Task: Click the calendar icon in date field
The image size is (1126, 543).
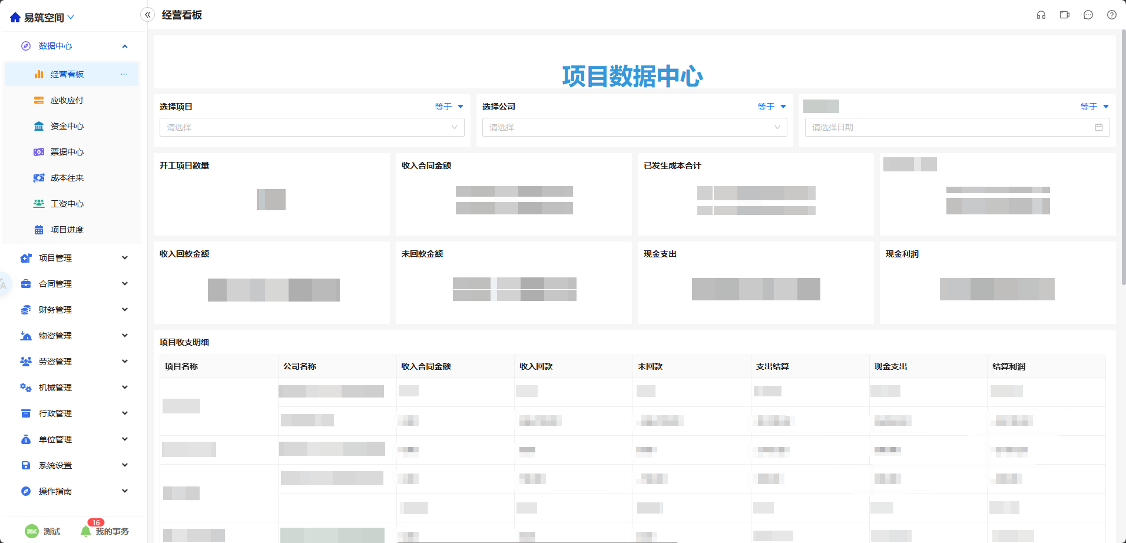Action: [1098, 127]
